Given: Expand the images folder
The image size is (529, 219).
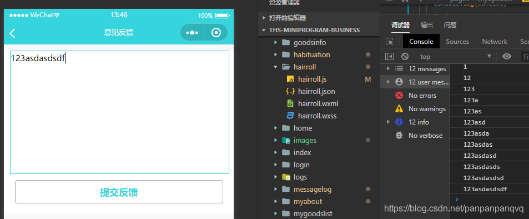Looking at the screenshot, I should (276, 140).
